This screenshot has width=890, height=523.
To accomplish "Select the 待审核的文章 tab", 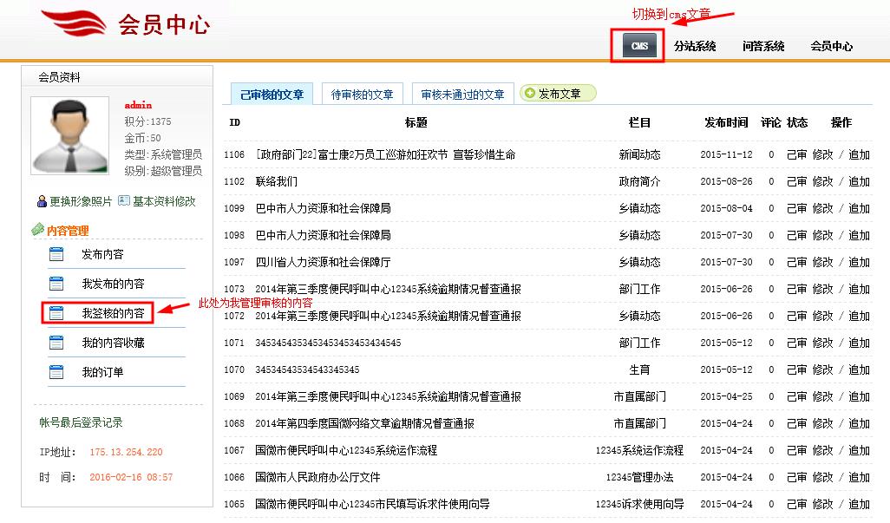I will click(x=362, y=95).
